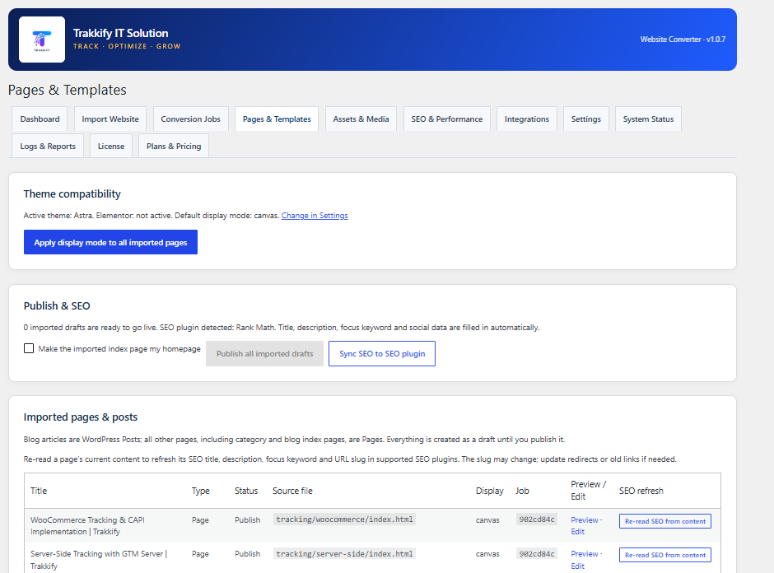Click job ID 902cd84c in Server-Side row
Viewport: 774px width, 573px height.
(x=537, y=554)
